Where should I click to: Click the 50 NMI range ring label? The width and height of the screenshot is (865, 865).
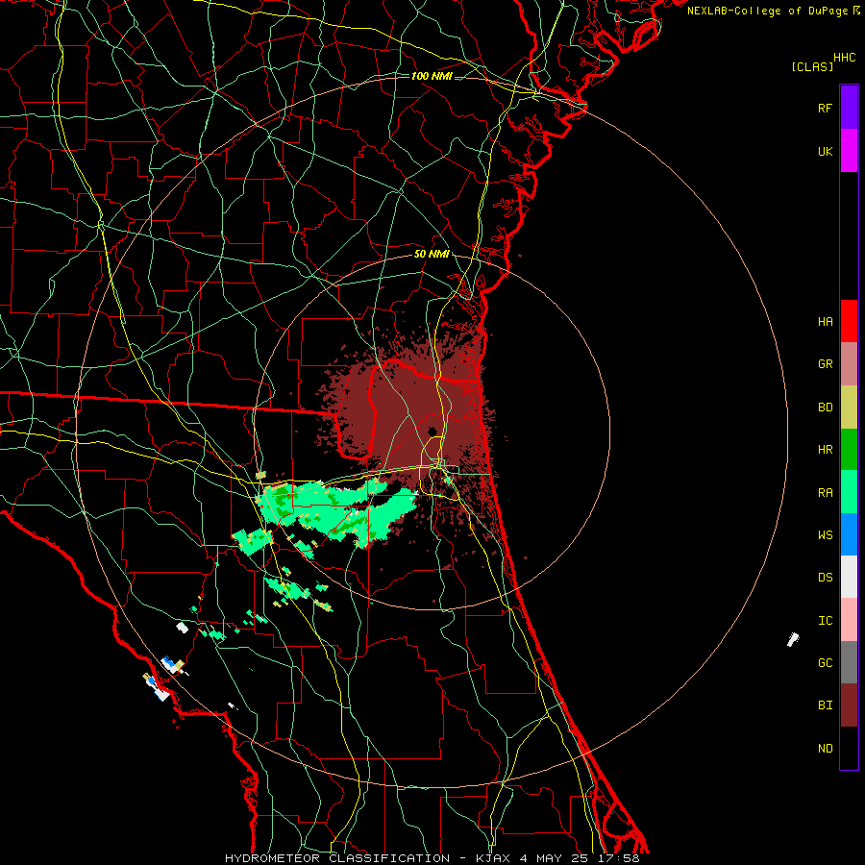[432, 255]
